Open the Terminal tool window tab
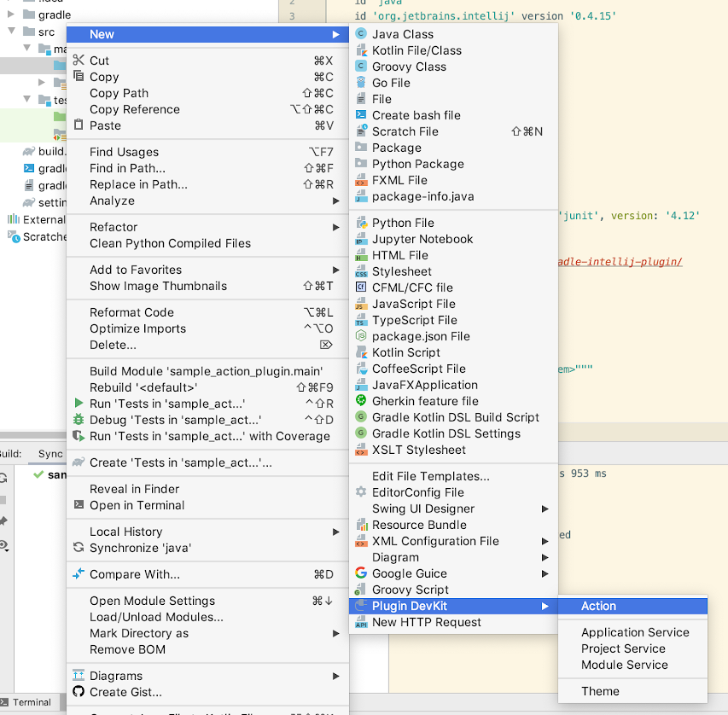 [27, 702]
